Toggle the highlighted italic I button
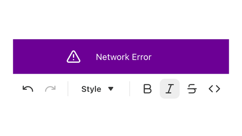 point(170,89)
